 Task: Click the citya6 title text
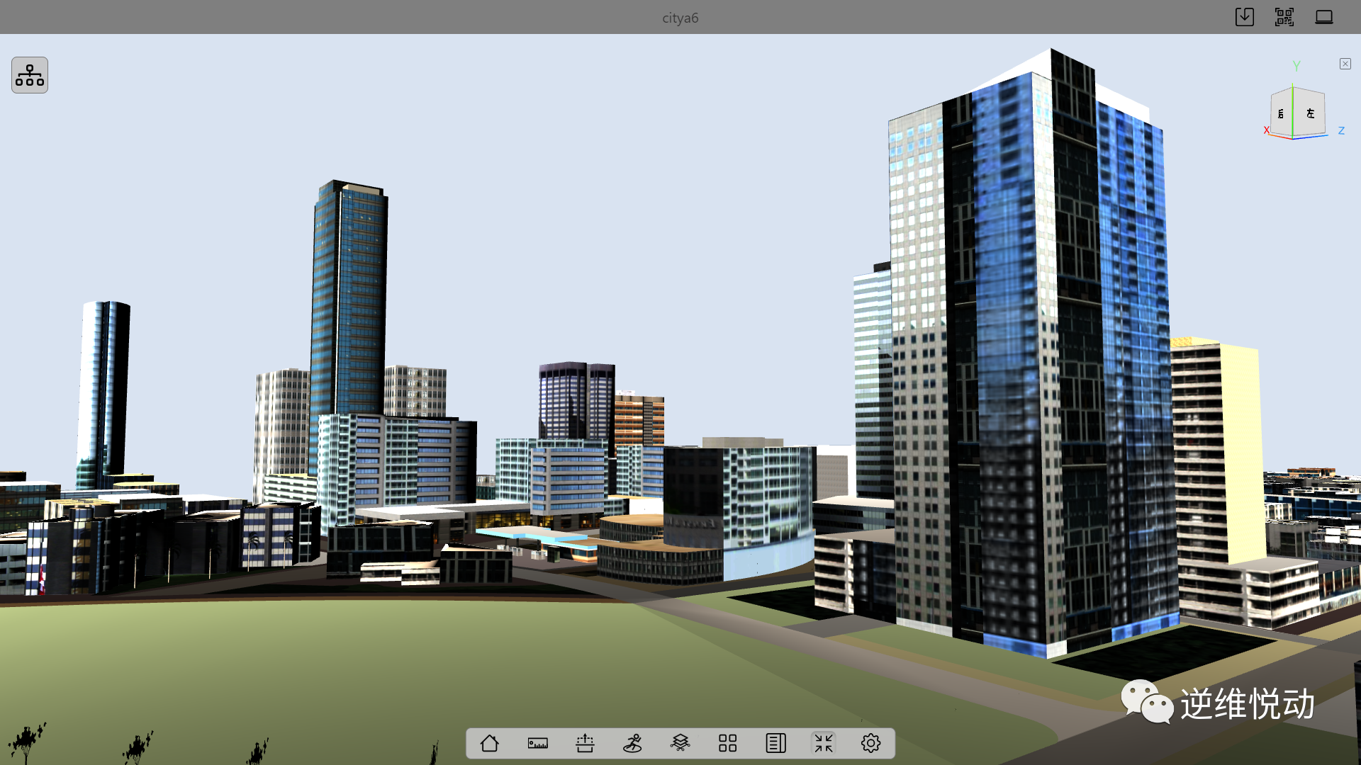pos(680,18)
